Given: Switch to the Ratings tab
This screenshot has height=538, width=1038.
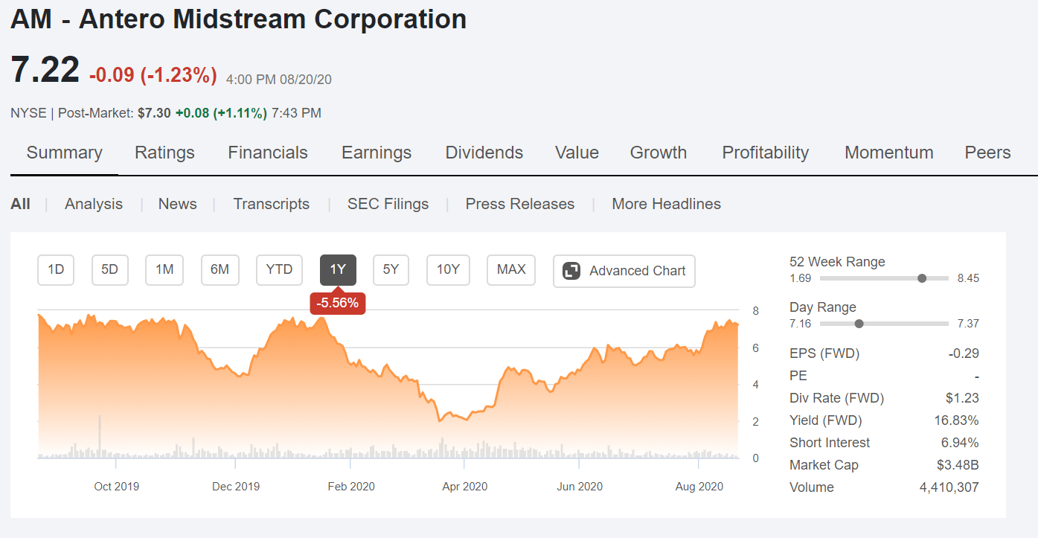Looking at the screenshot, I should coord(164,153).
